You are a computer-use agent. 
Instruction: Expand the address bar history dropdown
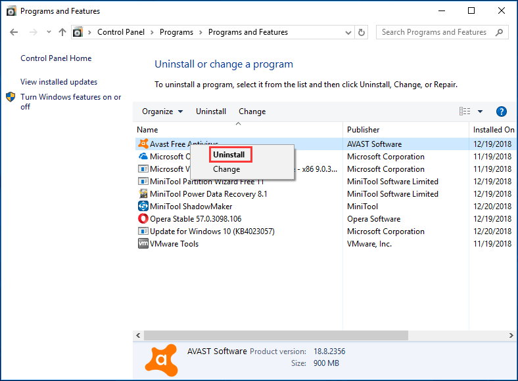(348, 33)
